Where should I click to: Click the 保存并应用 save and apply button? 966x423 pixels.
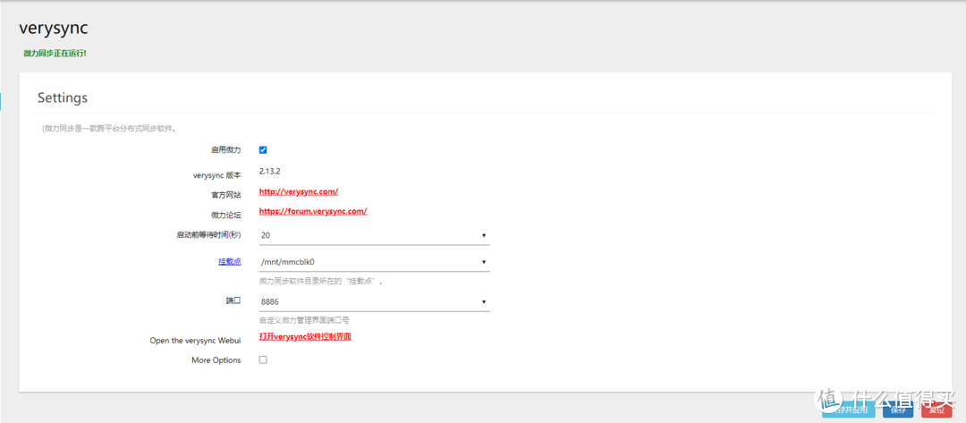click(x=848, y=409)
